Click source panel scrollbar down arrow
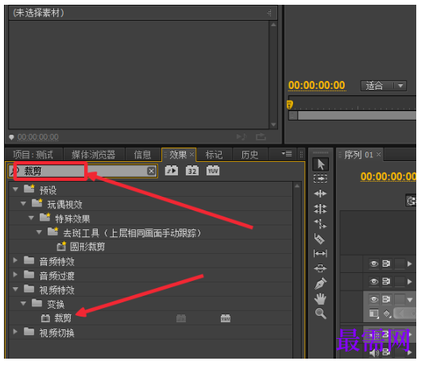425x365 pixels. [x=273, y=125]
